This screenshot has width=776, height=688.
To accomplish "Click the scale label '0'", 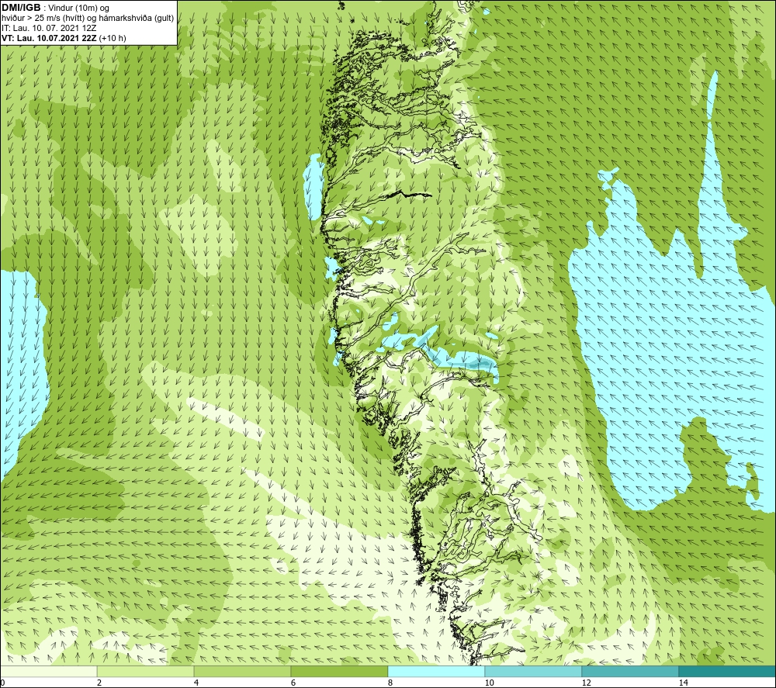I will point(2,683).
